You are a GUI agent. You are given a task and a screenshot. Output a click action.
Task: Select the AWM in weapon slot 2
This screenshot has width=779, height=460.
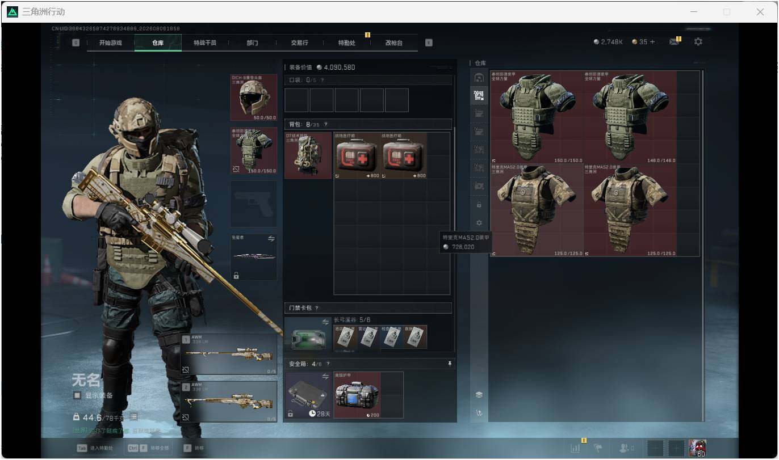click(229, 402)
